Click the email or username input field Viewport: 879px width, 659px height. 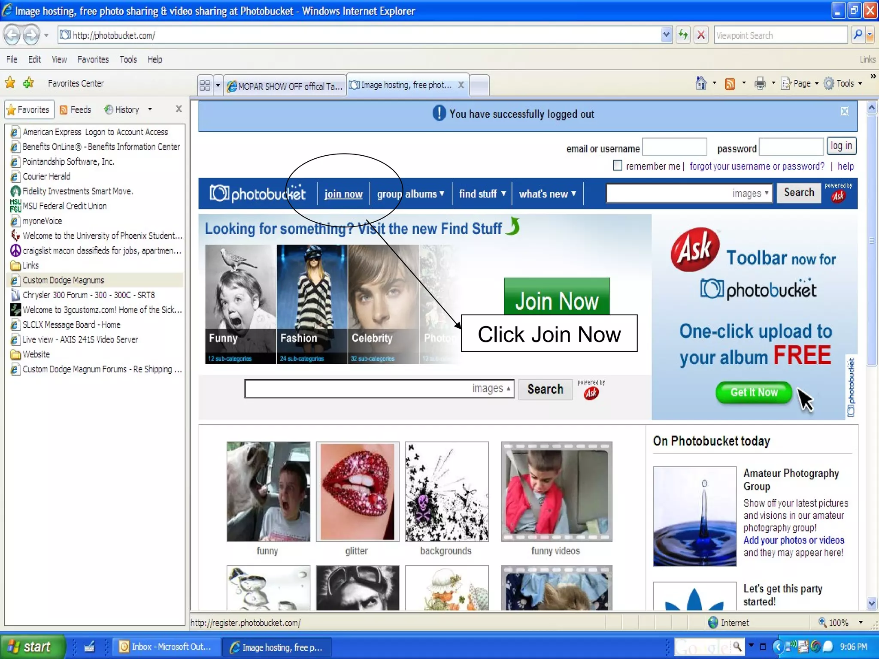[674, 147]
